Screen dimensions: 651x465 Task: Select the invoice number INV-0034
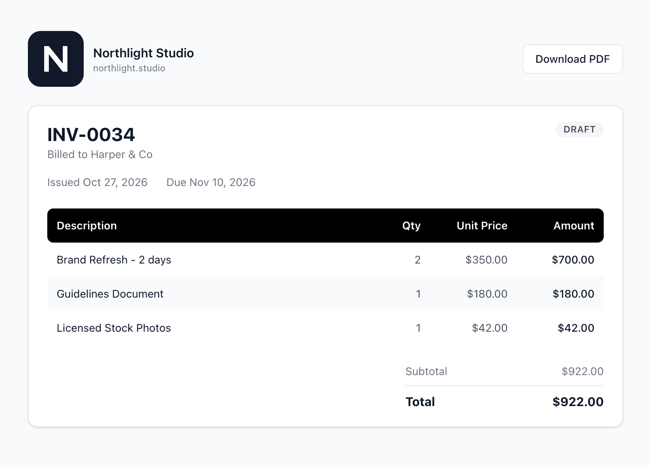tap(91, 135)
